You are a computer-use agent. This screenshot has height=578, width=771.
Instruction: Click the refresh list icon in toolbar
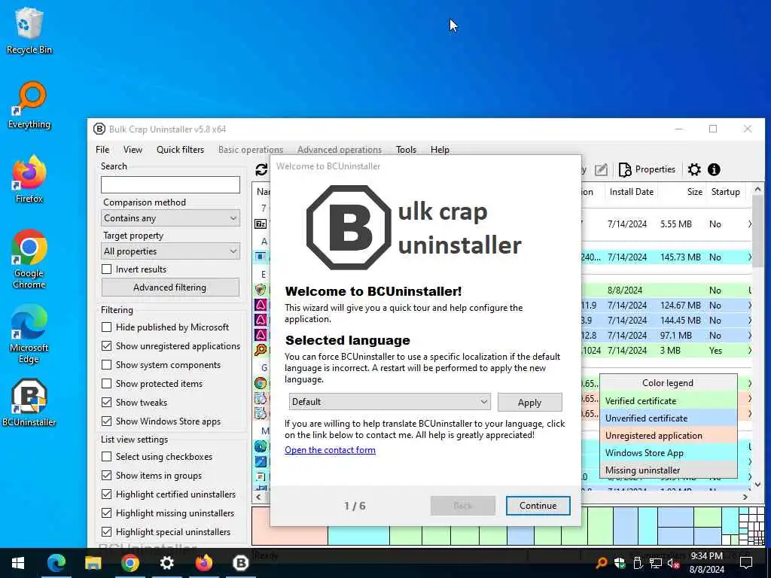point(261,169)
